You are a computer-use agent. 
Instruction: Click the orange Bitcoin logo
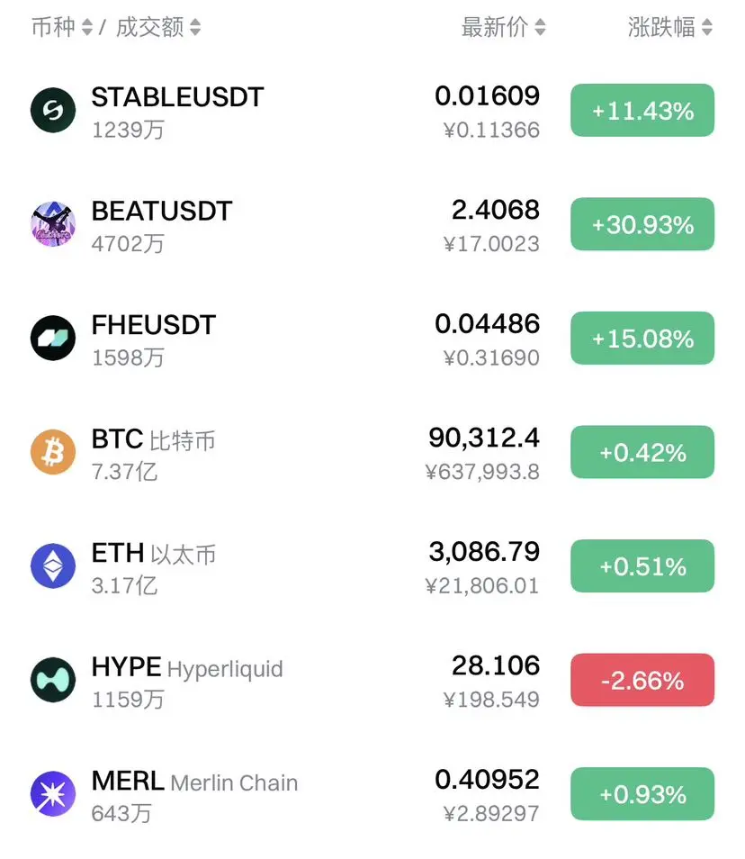coord(53,452)
